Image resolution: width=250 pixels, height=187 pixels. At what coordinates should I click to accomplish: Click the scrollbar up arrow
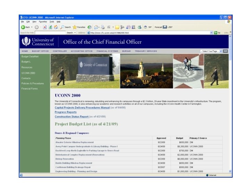(x=230, y=36)
